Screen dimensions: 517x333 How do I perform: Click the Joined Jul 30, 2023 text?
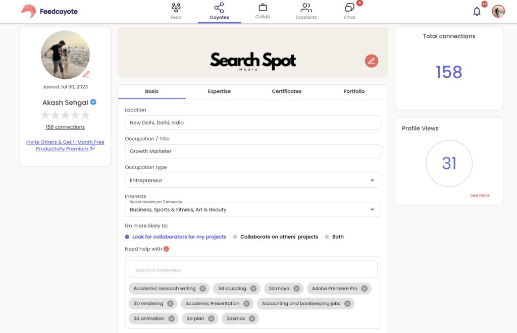(x=65, y=87)
